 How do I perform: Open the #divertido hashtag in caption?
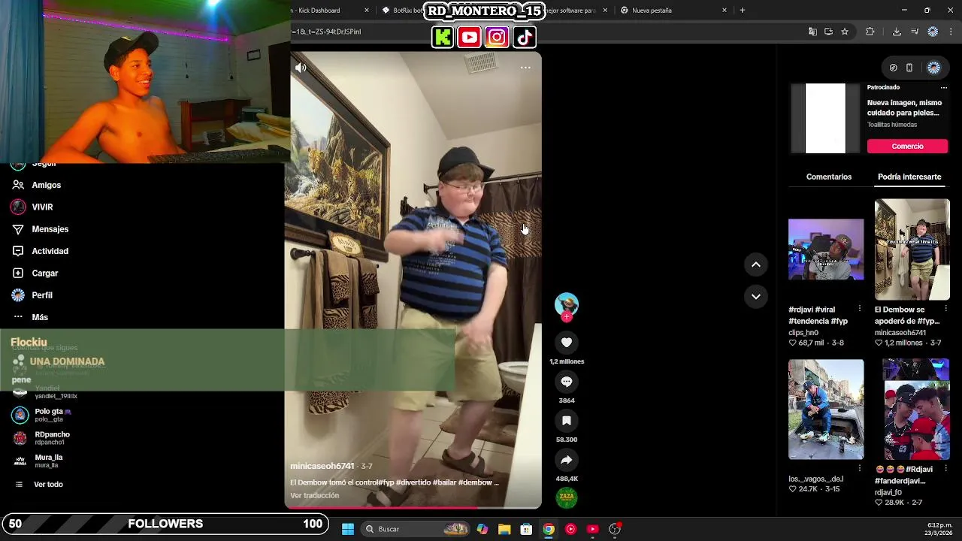pos(413,482)
